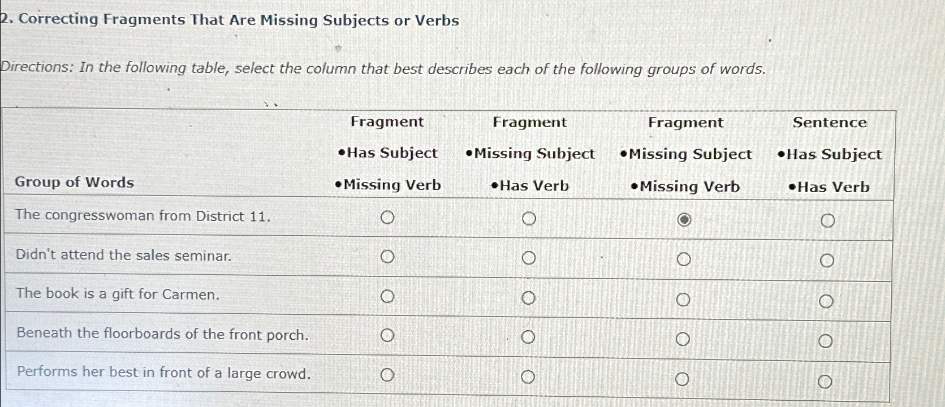The image size is (945, 407).
Task: Choose Missing Subject Has Verb for porch row
Action: (x=530, y=335)
